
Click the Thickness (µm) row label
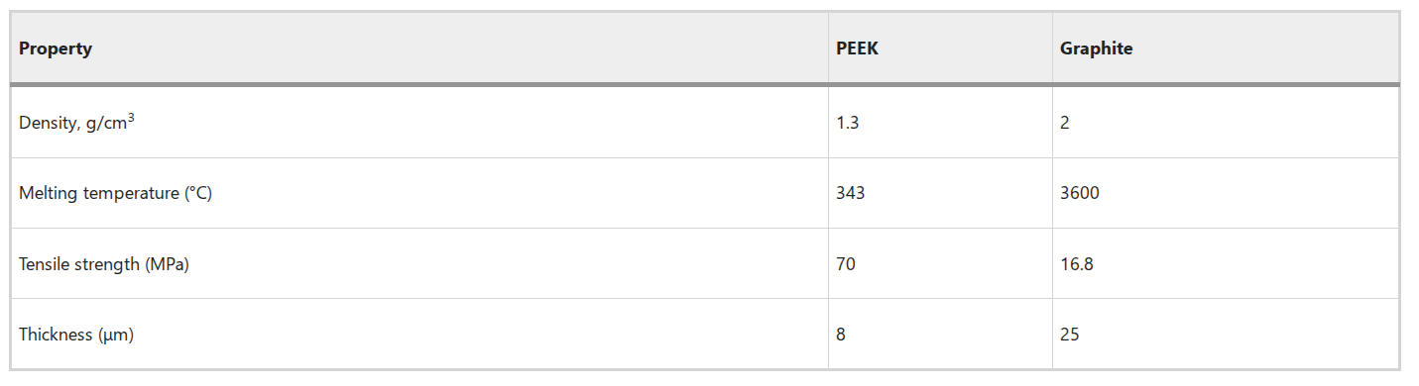(76, 335)
